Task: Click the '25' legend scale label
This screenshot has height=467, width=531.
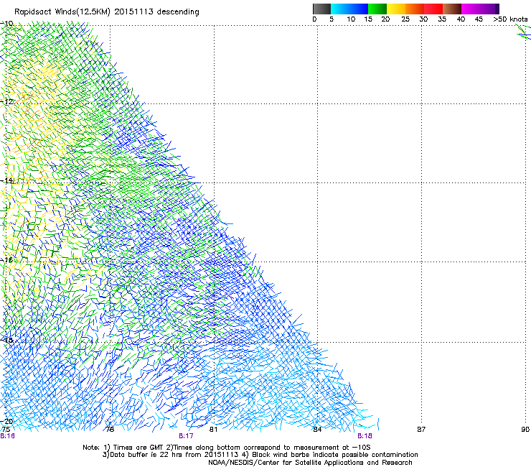Action: click(405, 19)
